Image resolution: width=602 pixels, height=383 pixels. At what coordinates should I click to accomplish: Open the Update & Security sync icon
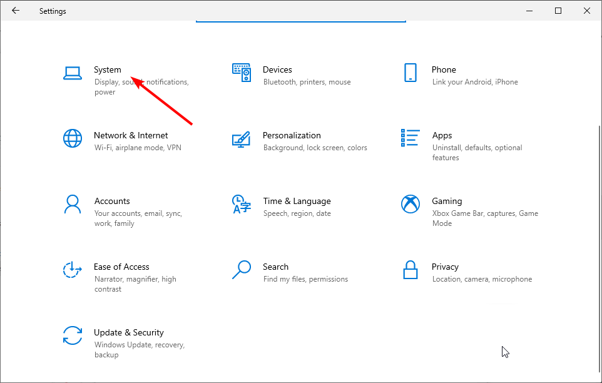coord(73,335)
